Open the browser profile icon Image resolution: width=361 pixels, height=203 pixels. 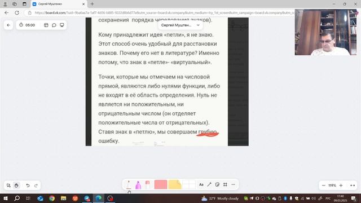coord(5,4)
